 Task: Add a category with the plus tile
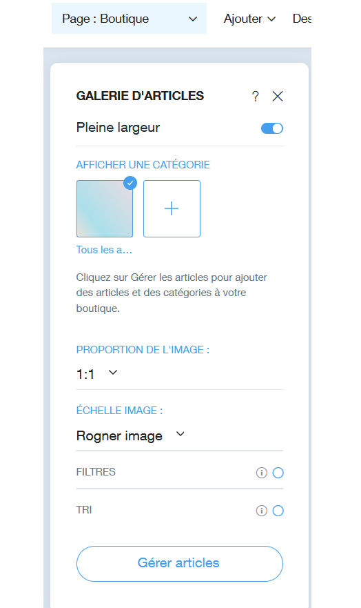(172, 208)
